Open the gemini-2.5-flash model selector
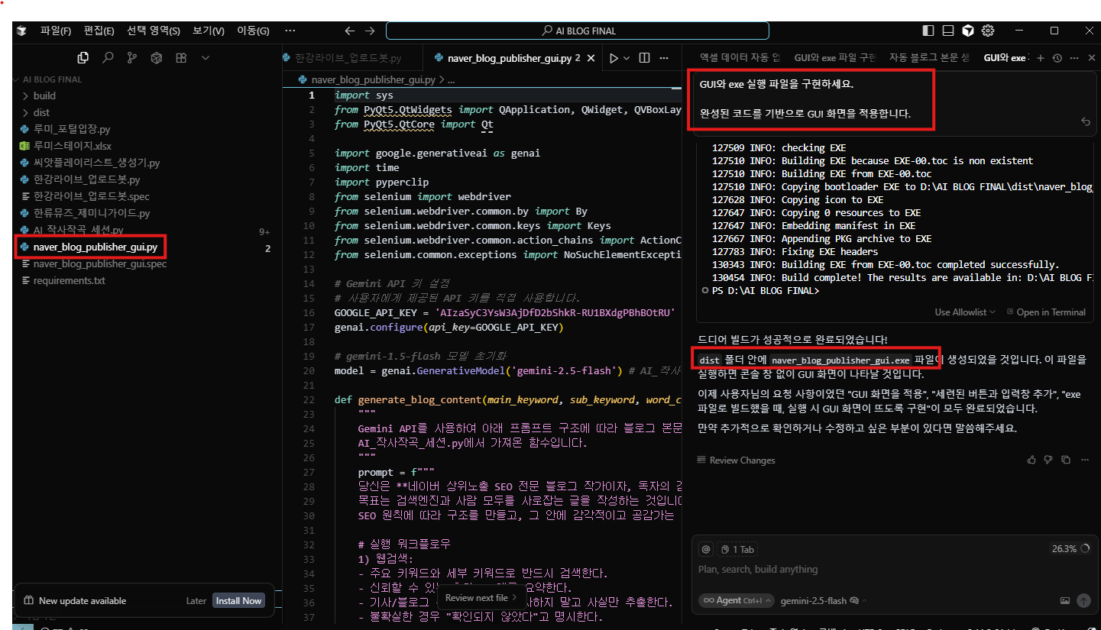 [x=814, y=601]
